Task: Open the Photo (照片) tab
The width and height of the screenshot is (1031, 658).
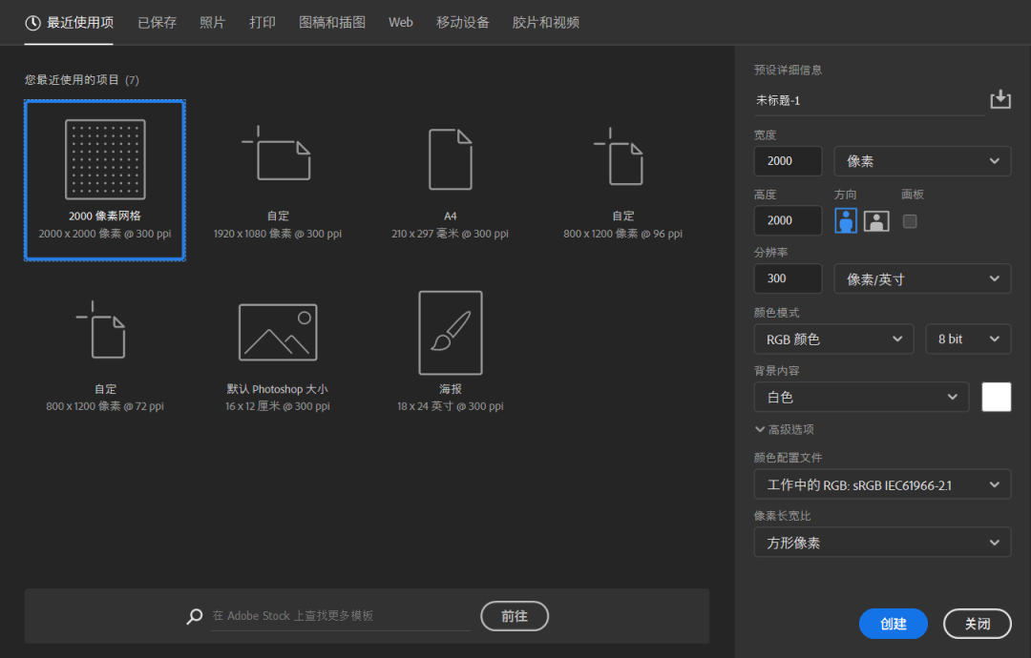Action: pos(213,22)
